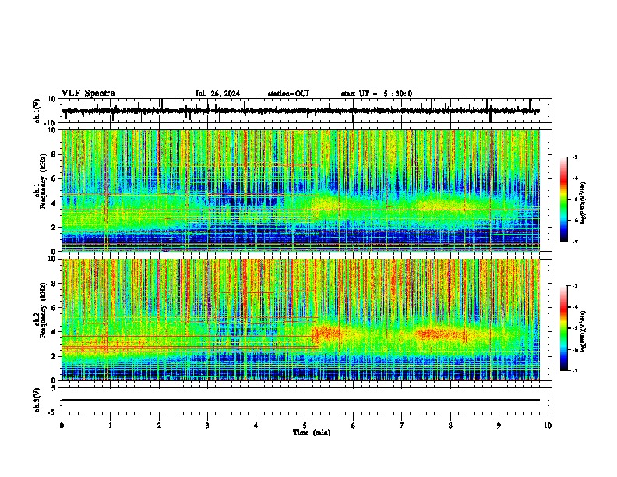Screen dimensions: 617x477
Task: Click time axis tick label "0"
Action: 62,426
